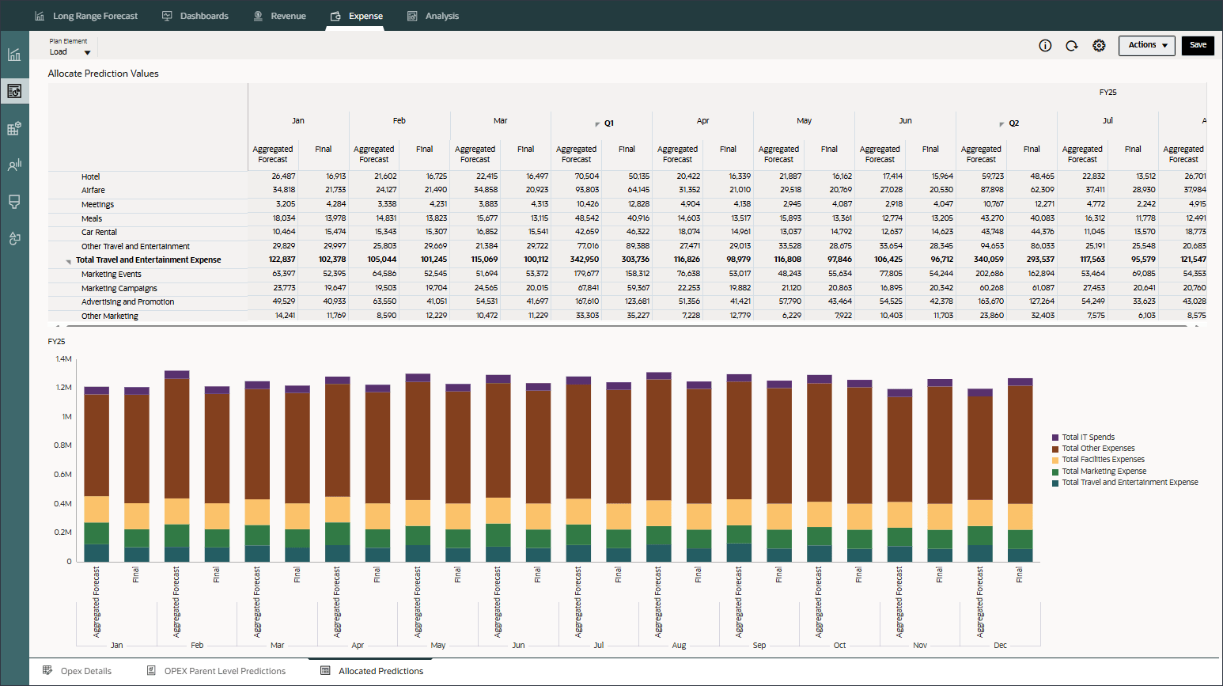
Task: Open the Actions dropdown menu
Action: (1146, 46)
